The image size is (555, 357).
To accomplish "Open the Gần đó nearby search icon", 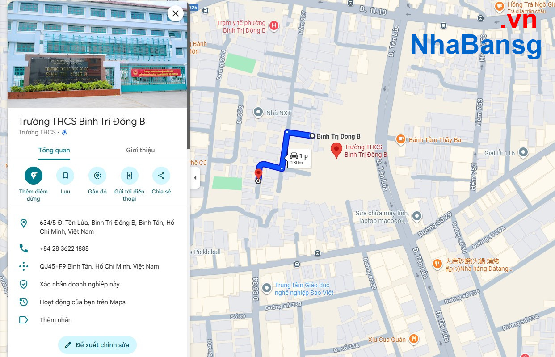I will click(97, 176).
